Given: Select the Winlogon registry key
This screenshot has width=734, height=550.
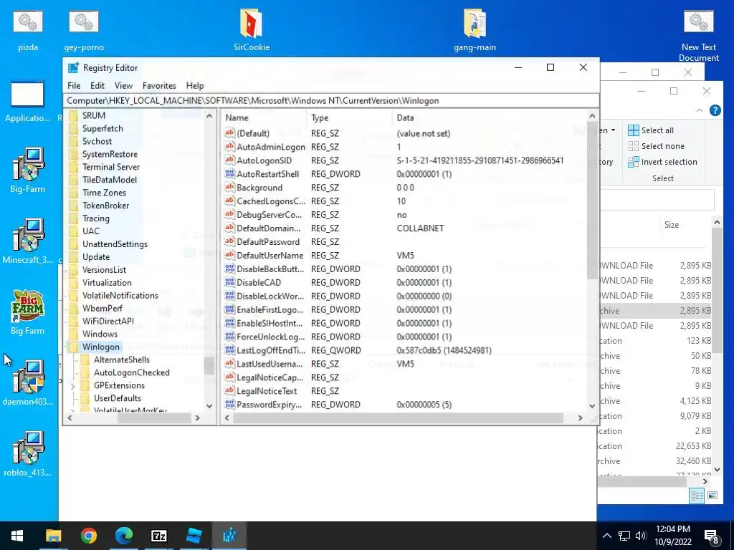Looking at the screenshot, I should point(100,347).
